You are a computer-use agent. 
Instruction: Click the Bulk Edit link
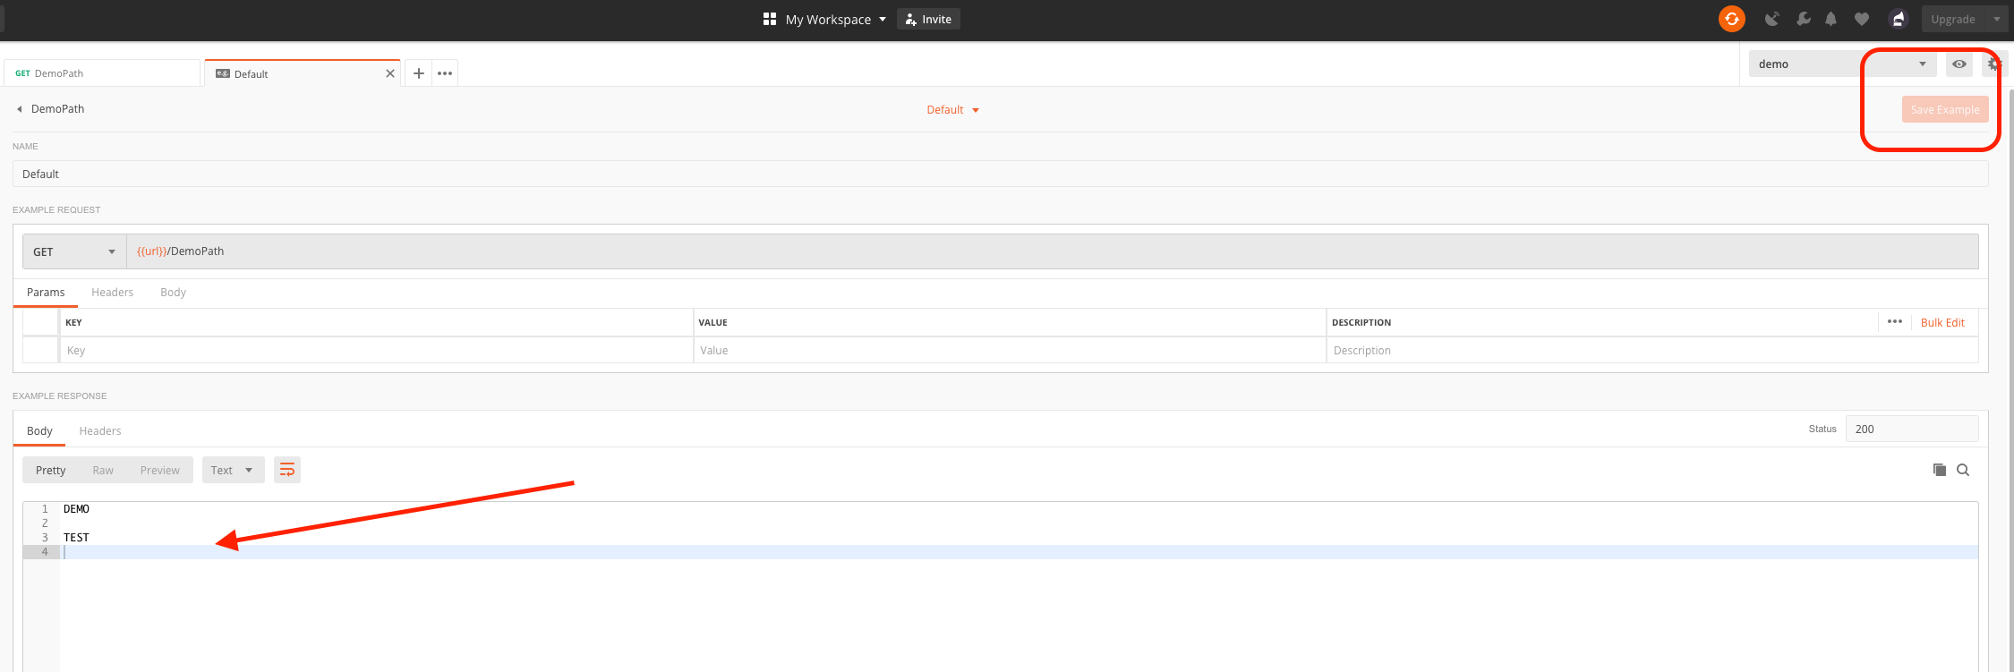tap(1942, 322)
